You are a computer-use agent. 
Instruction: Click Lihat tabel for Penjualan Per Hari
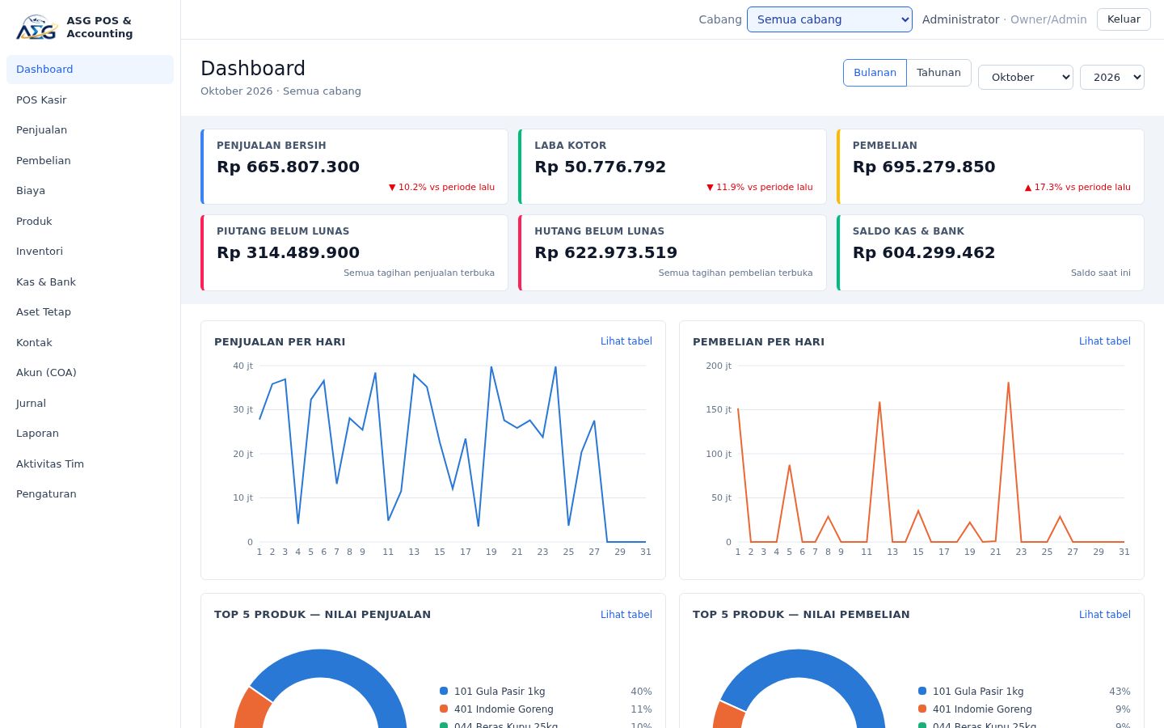(x=626, y=341)
